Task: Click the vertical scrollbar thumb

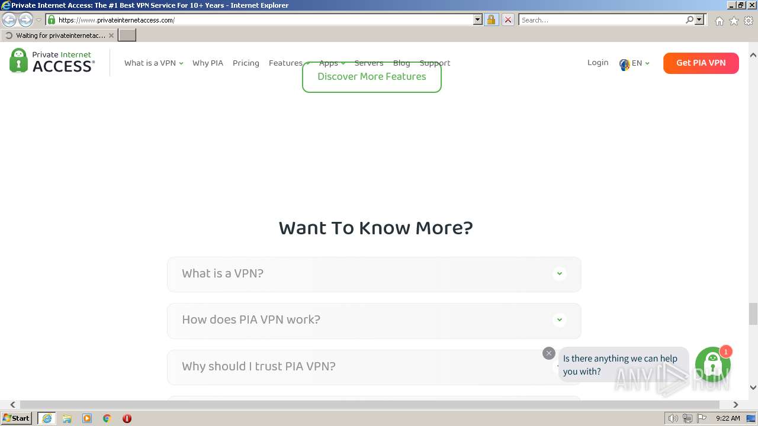Action: 753,314
